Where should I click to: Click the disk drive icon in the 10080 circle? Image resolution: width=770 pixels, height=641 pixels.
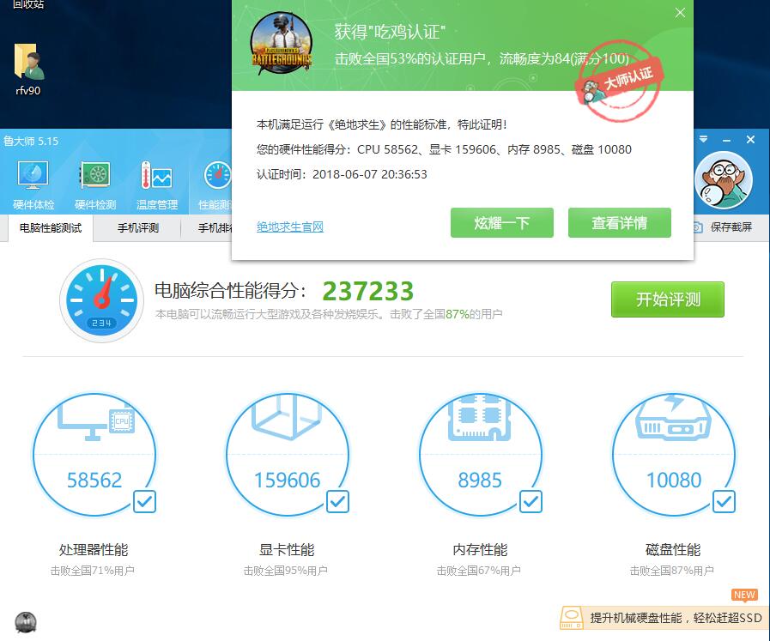[673, 417]
